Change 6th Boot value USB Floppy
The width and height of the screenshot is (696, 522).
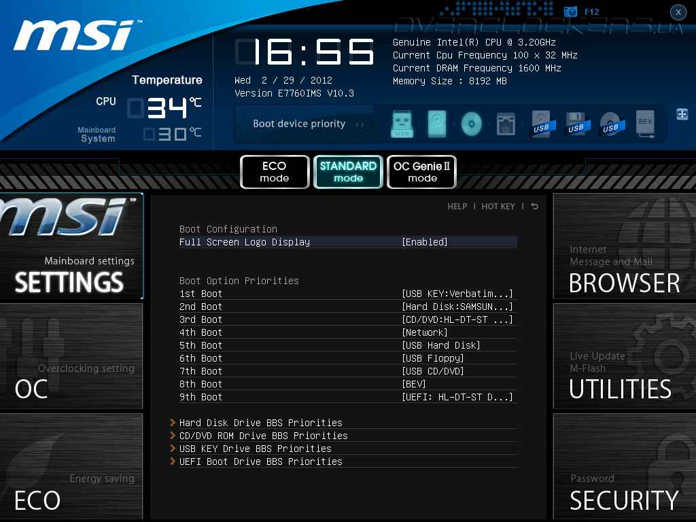(x=433, y=358)
